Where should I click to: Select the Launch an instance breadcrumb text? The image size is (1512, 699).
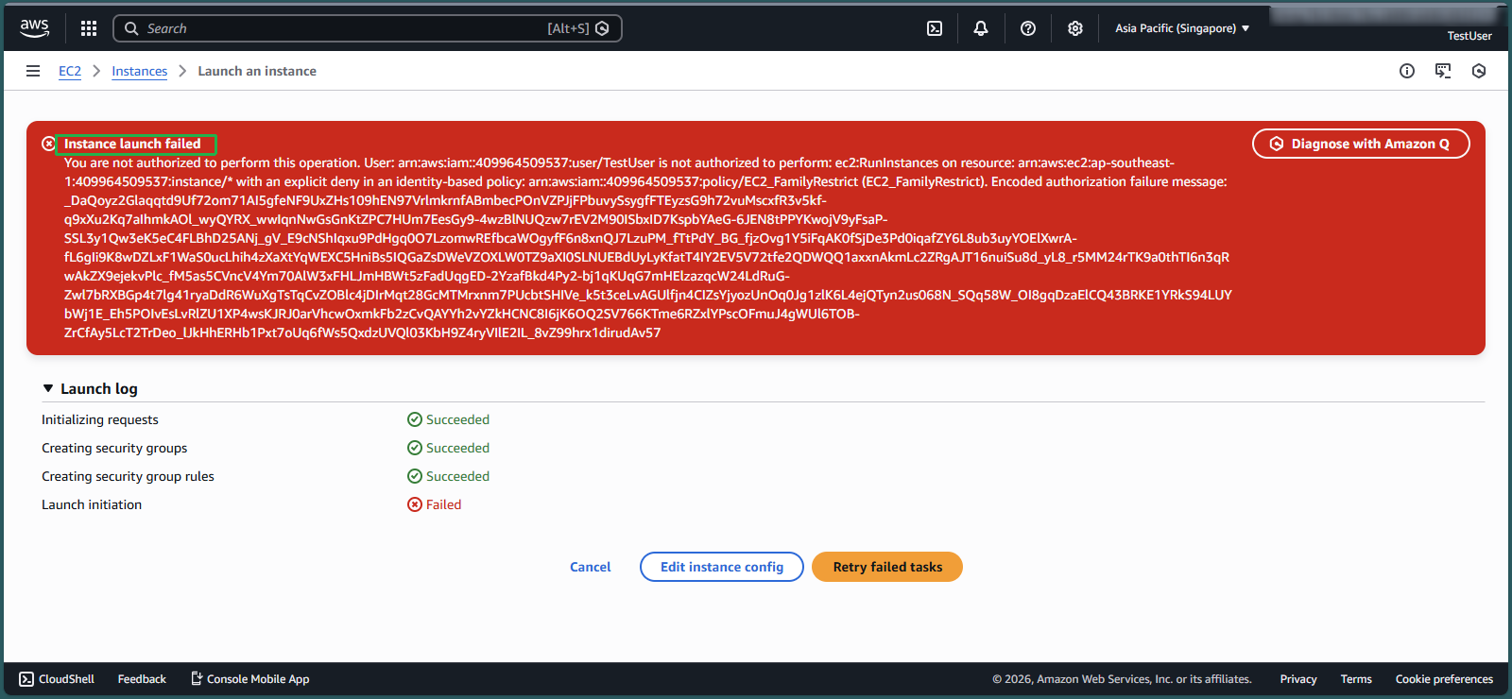click(x=257, y=71)
